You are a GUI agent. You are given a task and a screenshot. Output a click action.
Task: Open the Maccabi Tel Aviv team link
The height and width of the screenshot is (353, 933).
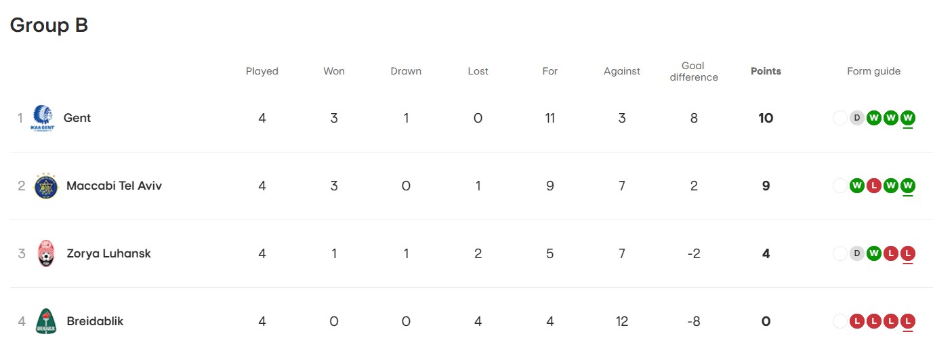pos(114,186)
